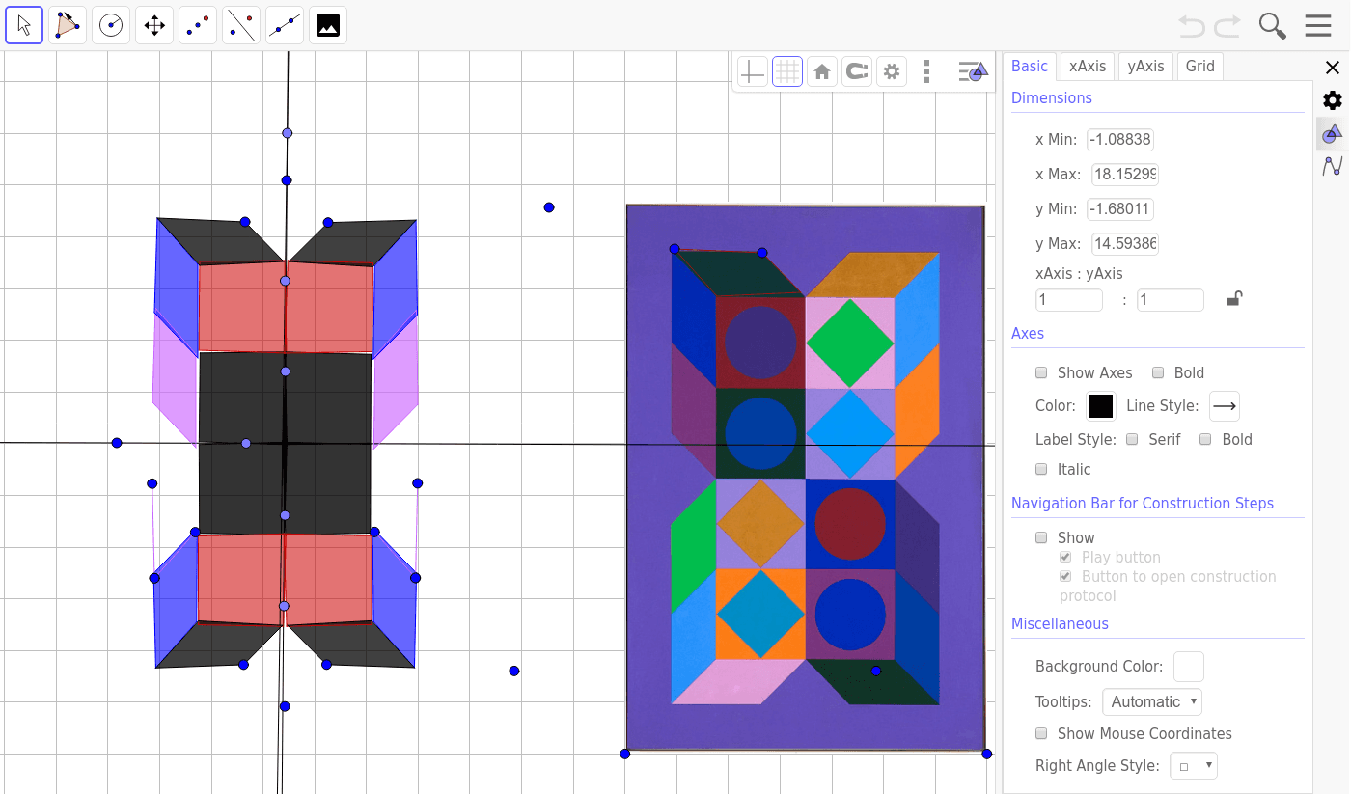Click the axis ratio lock icon
1351x796 pixels.
tap(1234, 299)
